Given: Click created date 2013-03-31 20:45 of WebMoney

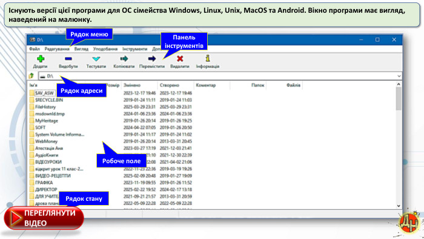Looking at the screenshot, I should tap(176, 141).
